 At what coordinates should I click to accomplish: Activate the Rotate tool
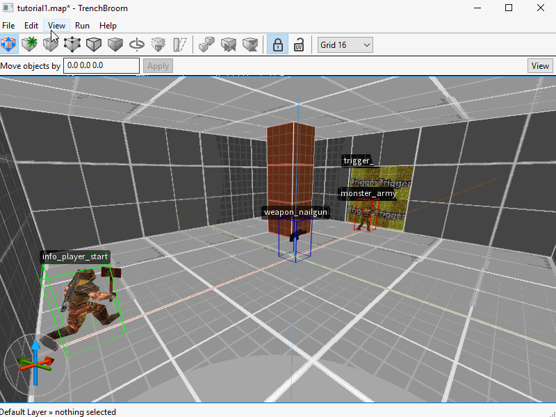point(136,44)
